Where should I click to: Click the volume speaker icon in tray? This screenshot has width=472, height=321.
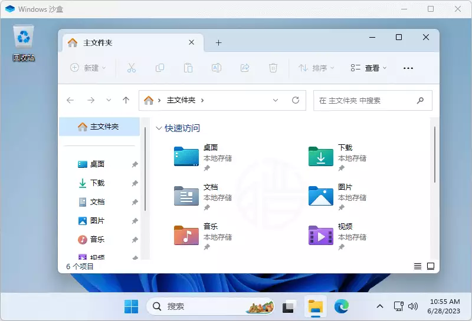[412, 306]
